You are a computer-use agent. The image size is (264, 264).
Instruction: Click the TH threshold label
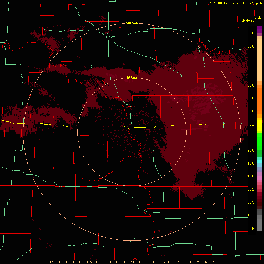[x=252, y=229]
